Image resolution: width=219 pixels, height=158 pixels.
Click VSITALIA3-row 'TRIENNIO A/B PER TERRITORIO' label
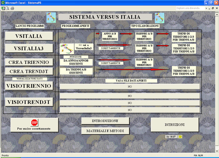144,48
